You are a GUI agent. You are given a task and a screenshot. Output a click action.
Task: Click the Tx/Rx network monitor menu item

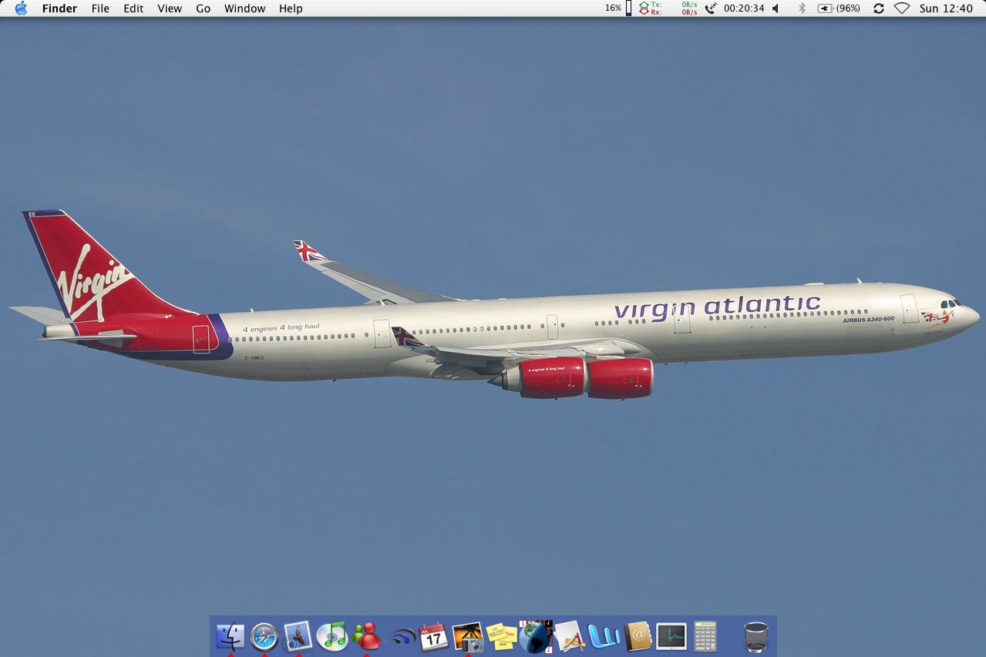668,8
